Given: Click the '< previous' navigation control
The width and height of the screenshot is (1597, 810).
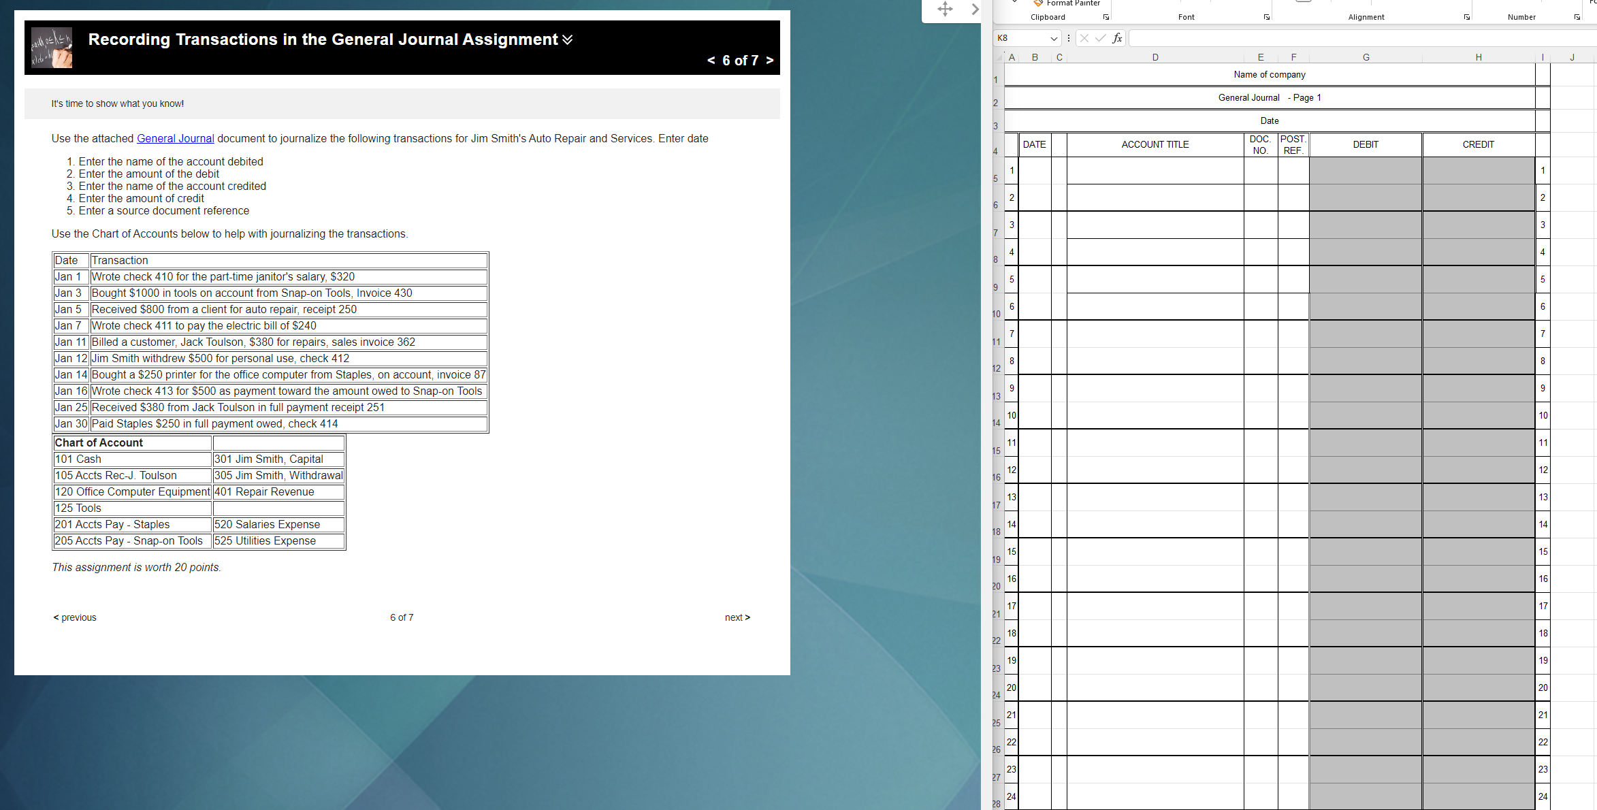Looking at the screenshot, I should (74, 617).
